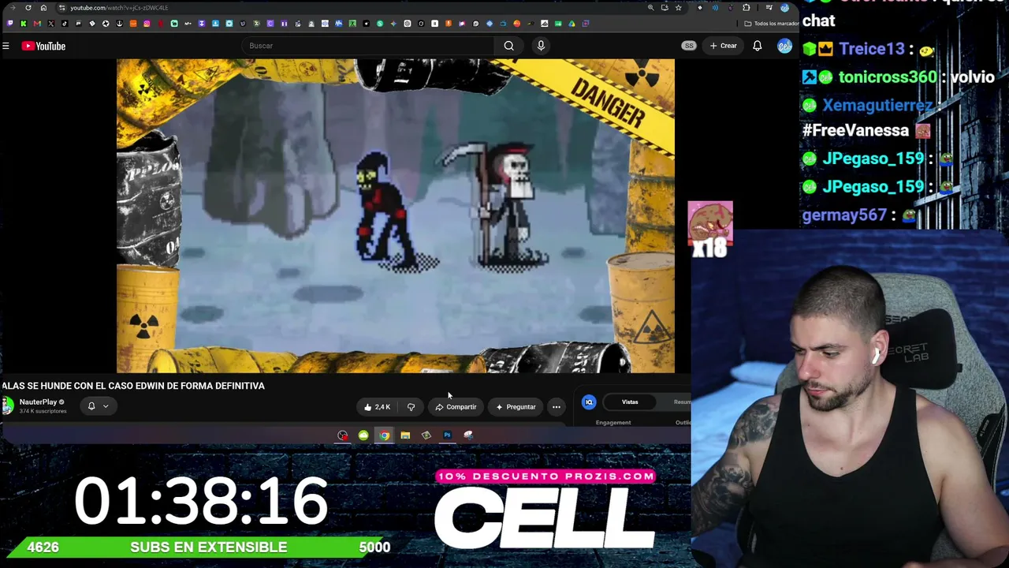Zoom the page with the magnifier icon
This screenshot has width=1009, height=568.
pos(650,8)
